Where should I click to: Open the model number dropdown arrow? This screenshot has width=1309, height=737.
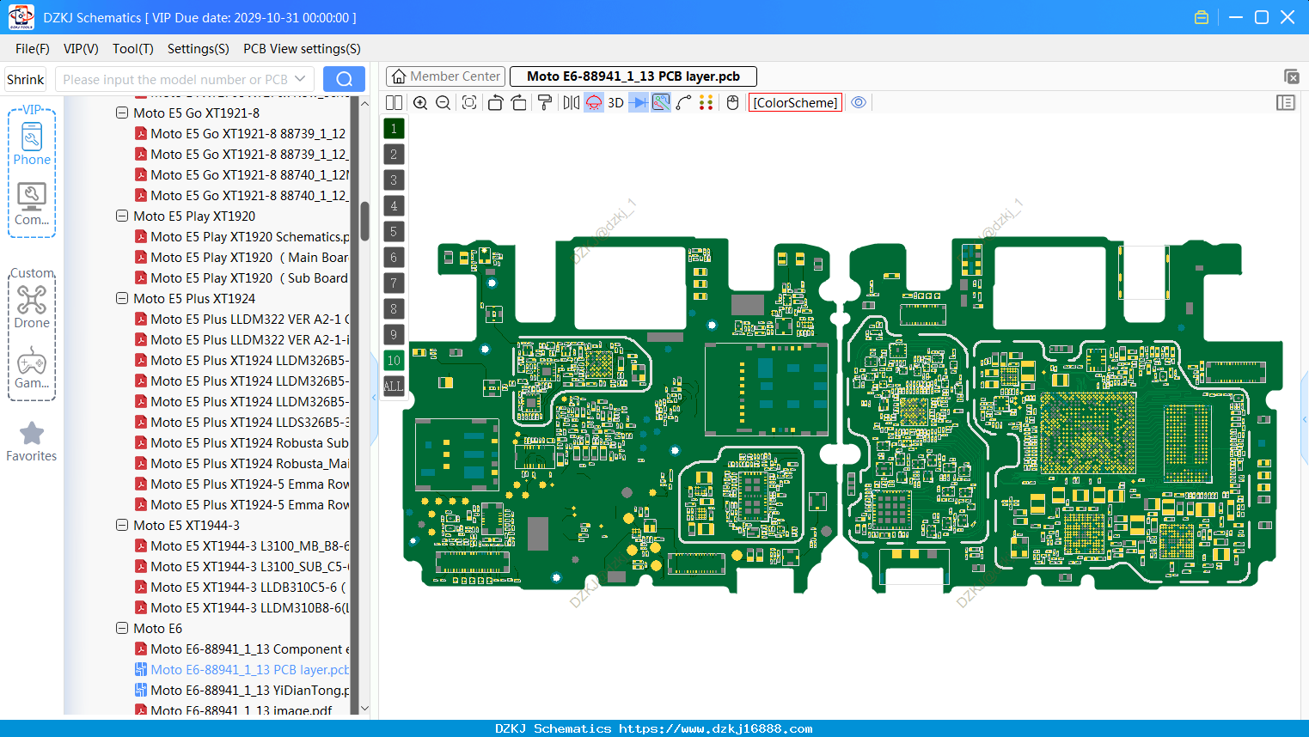point(300,79)
